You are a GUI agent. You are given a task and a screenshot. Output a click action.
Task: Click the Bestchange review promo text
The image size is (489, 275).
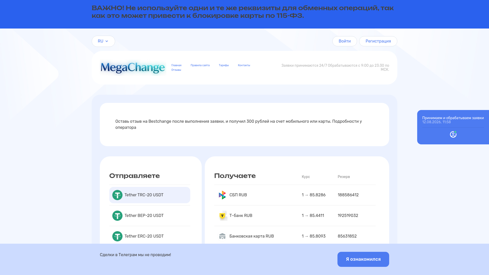point(239,125)
